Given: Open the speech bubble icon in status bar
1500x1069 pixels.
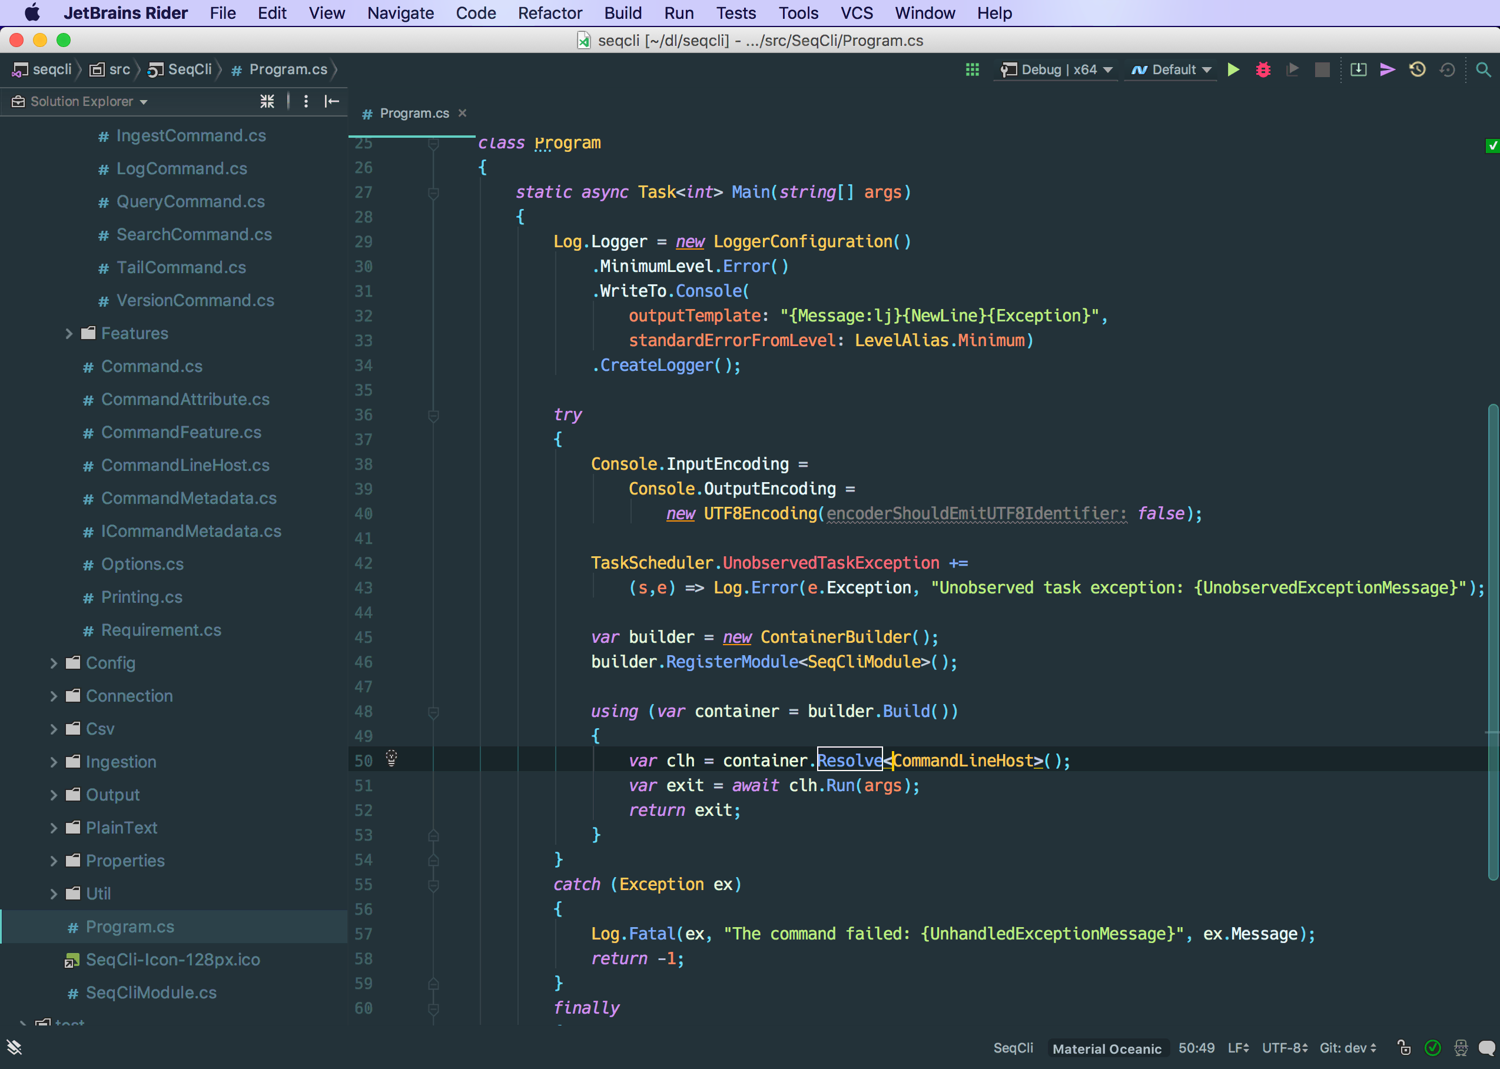Looking at the screenshot, I should point(1487,1048).
